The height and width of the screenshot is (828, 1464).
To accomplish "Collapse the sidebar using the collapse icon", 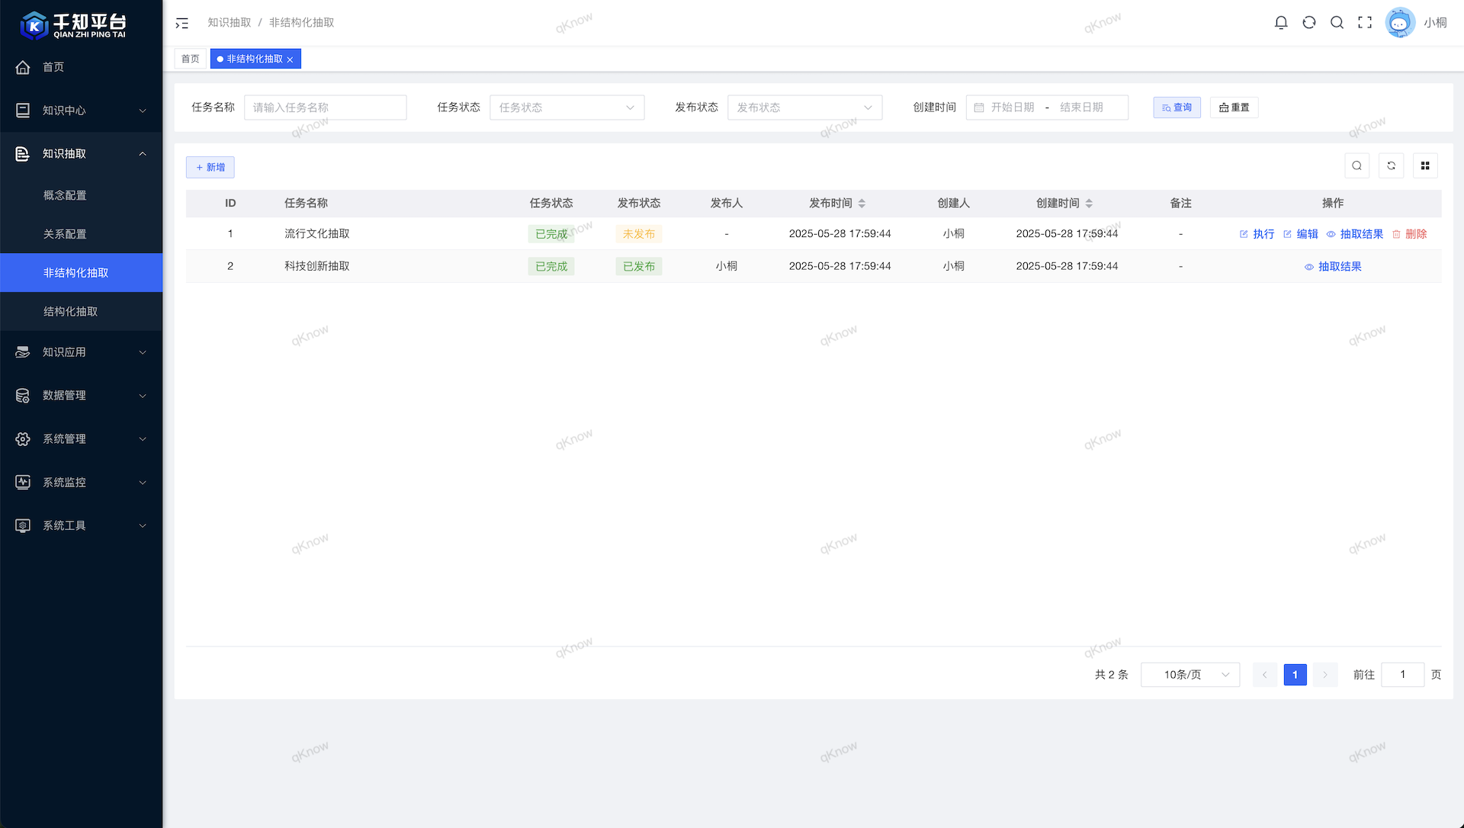I will [181, 23].
